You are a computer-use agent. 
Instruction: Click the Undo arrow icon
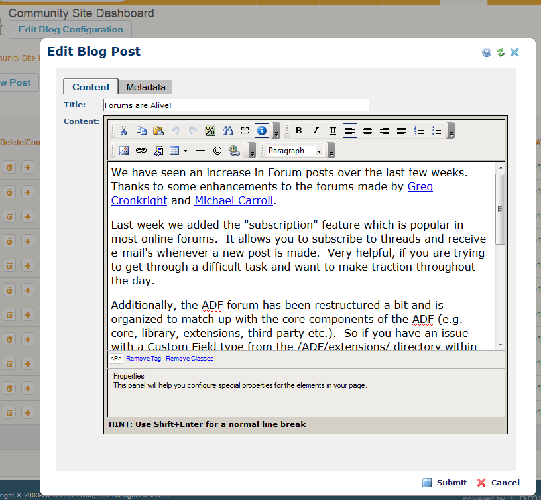click(x=176, y=131)
